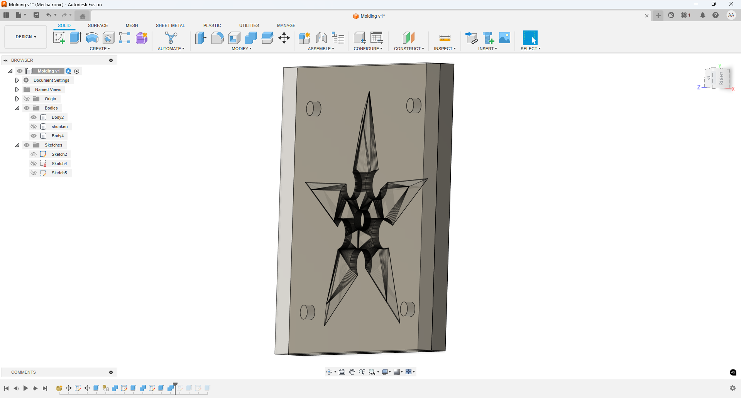Click the Home view icon
The image size is (741, 398).
[x=83, y=16]
